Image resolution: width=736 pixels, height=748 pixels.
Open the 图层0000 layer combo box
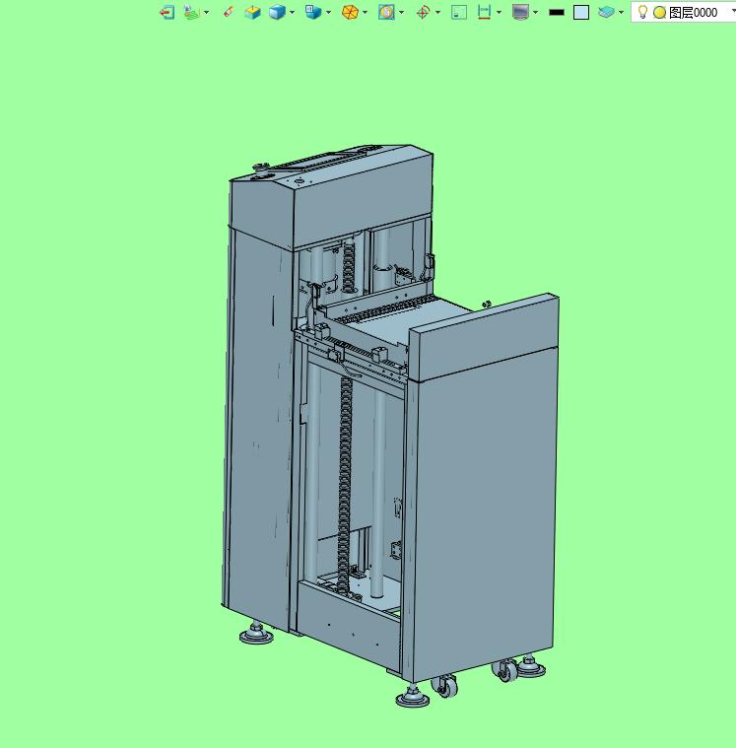[684, 13]
